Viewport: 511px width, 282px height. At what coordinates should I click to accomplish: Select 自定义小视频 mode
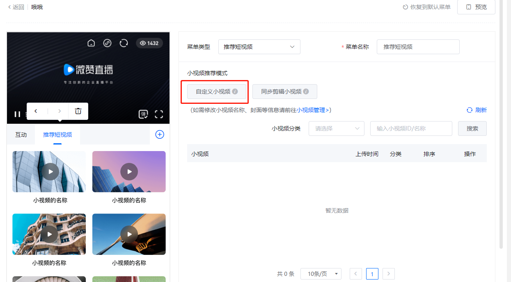coord(217,92)
